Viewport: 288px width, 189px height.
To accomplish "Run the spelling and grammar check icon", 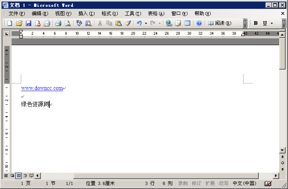I will [79, 23].
